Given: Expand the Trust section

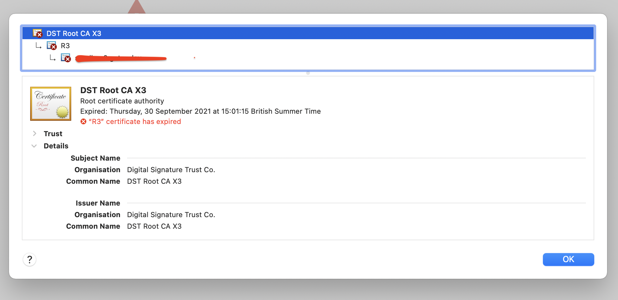Looking at the screenshot, I should point(34,133).
